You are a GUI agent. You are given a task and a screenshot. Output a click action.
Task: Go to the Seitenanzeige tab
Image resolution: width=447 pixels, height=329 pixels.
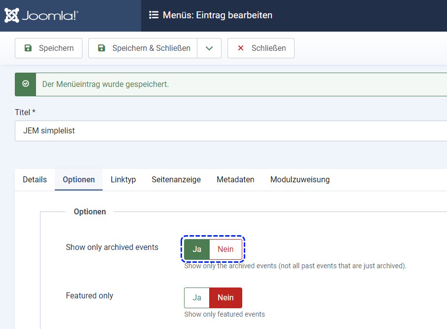pos(176,180)
